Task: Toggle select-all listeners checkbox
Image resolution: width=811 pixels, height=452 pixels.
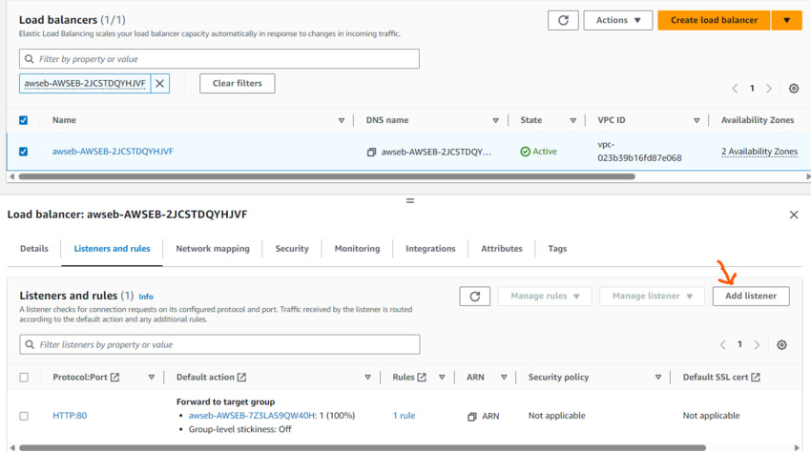Action: 24,377
